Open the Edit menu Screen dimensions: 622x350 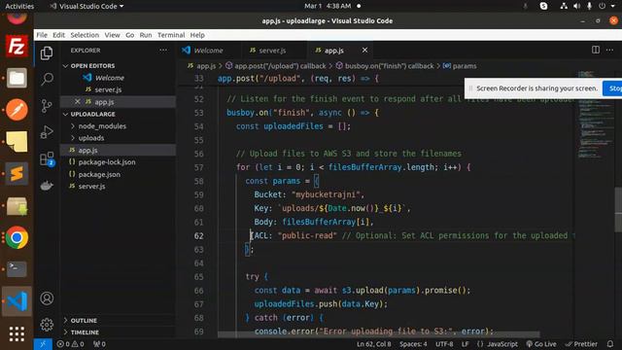click(58, 35)
